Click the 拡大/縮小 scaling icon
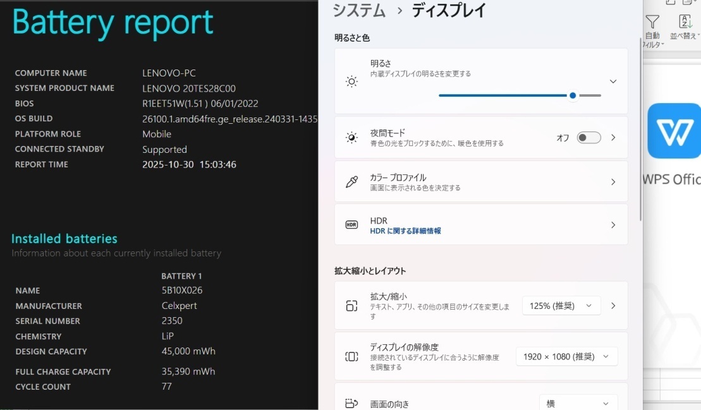This screenshot has height=410, width=701. (x=352, y=305)
